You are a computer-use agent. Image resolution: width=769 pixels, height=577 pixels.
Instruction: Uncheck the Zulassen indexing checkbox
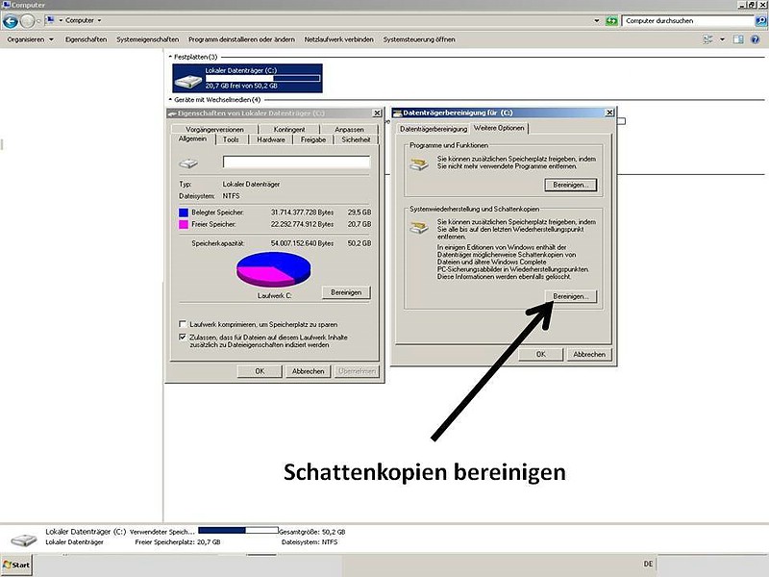183,338
